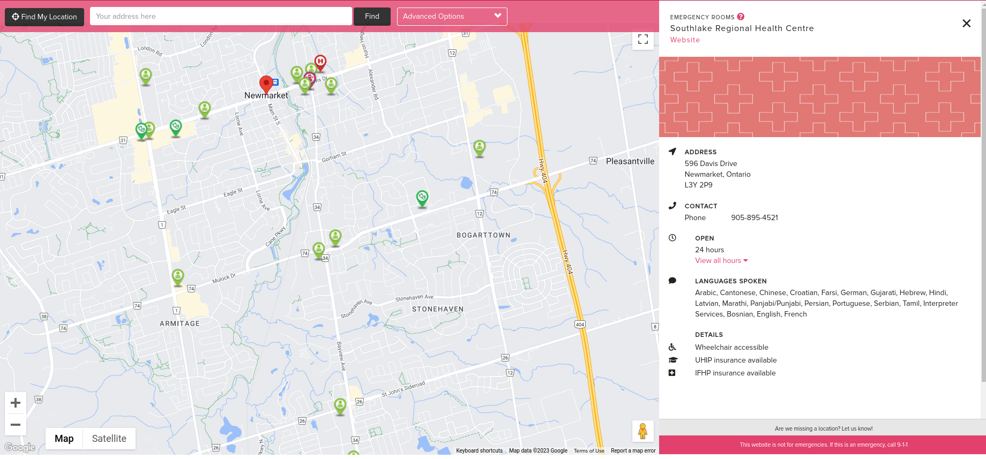Click the Find My Location button

(x=44, y=17)
